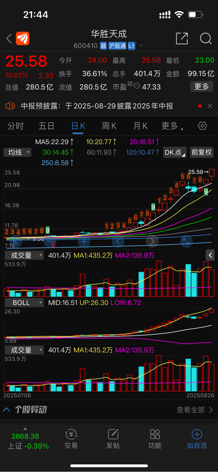Open 更多 quote details button
Screen dimensions: 218x472
coord(202,87)
